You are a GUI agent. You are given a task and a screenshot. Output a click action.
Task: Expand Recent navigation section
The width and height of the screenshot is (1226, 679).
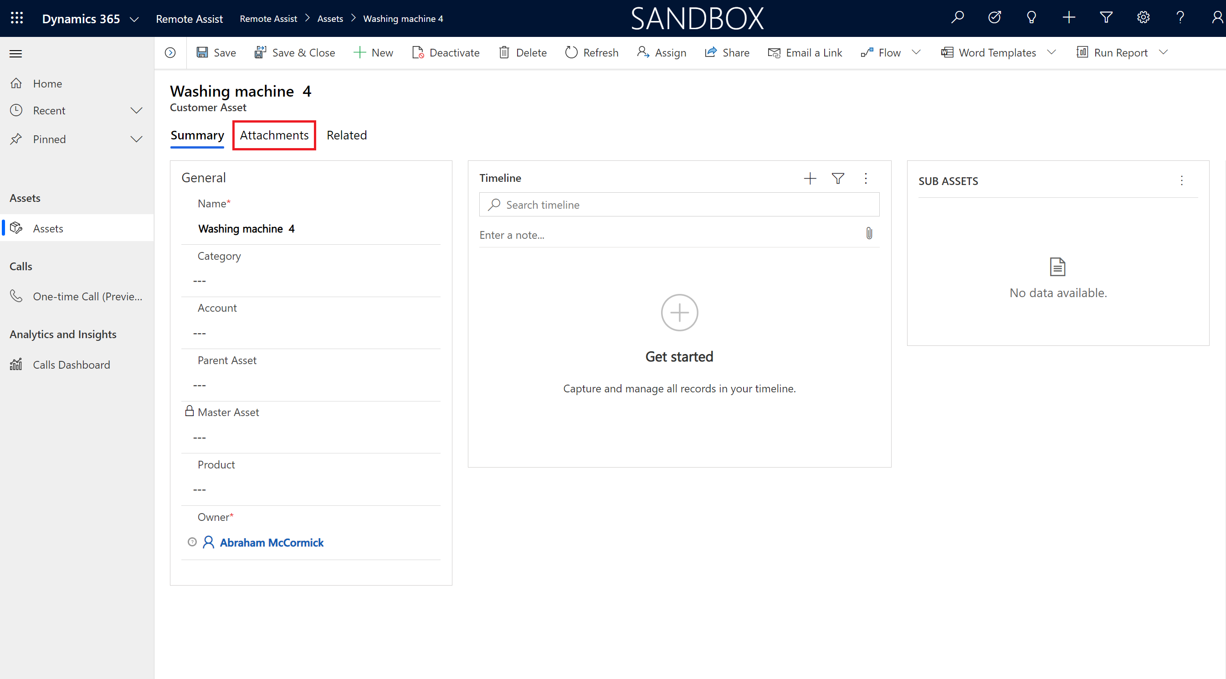135,109
